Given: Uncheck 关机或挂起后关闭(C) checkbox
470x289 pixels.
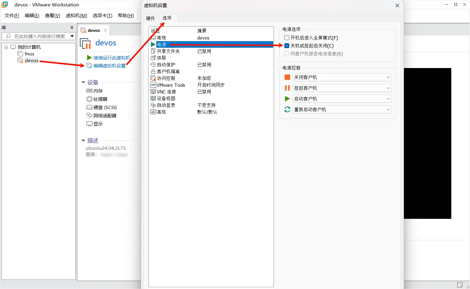Looking at the screenshot, I should pyautogui.click(x=287, y=46).
